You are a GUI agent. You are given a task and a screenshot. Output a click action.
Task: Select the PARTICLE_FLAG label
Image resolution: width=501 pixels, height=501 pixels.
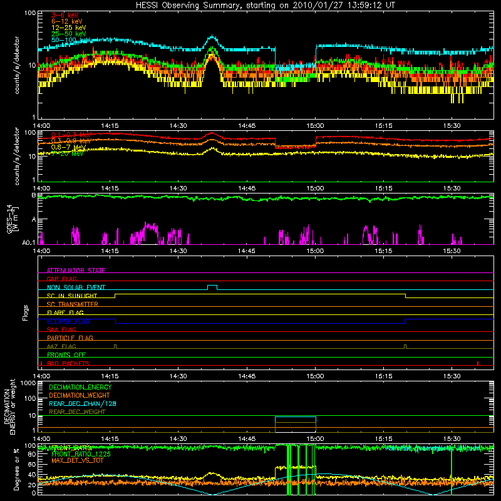point(70,338)
